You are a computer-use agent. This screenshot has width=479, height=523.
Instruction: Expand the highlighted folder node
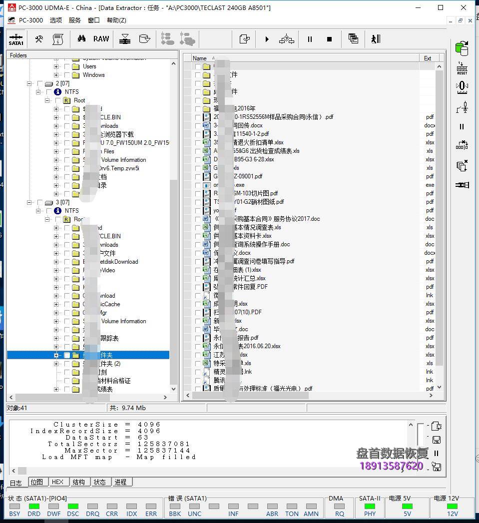point(56,355)
